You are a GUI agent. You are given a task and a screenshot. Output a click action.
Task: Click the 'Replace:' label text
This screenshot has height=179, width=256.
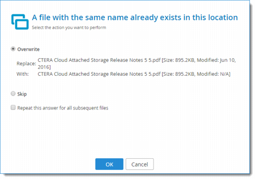tap(26, 64)
